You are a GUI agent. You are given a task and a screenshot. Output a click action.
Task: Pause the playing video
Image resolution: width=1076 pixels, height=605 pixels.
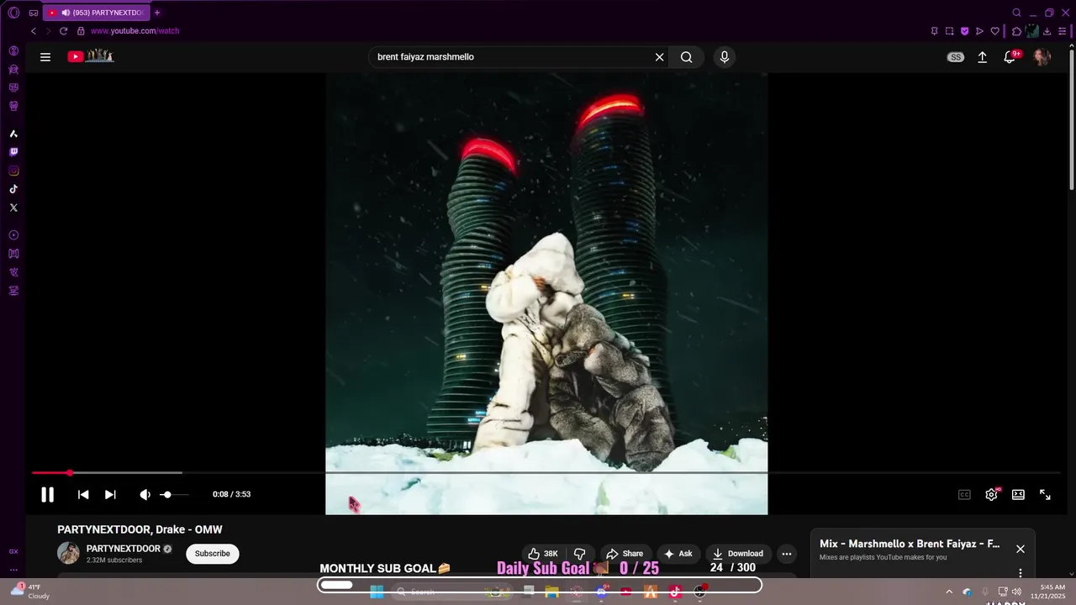point(47,495)
